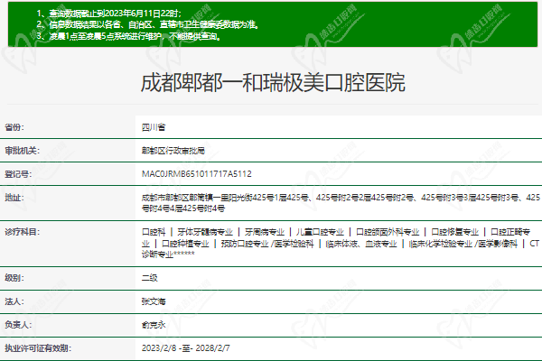This screenshot has width=542, height=361.
Task: Click the validity period 2023/2/8 -至- 2028/2/7
Action: coord(185,348)
